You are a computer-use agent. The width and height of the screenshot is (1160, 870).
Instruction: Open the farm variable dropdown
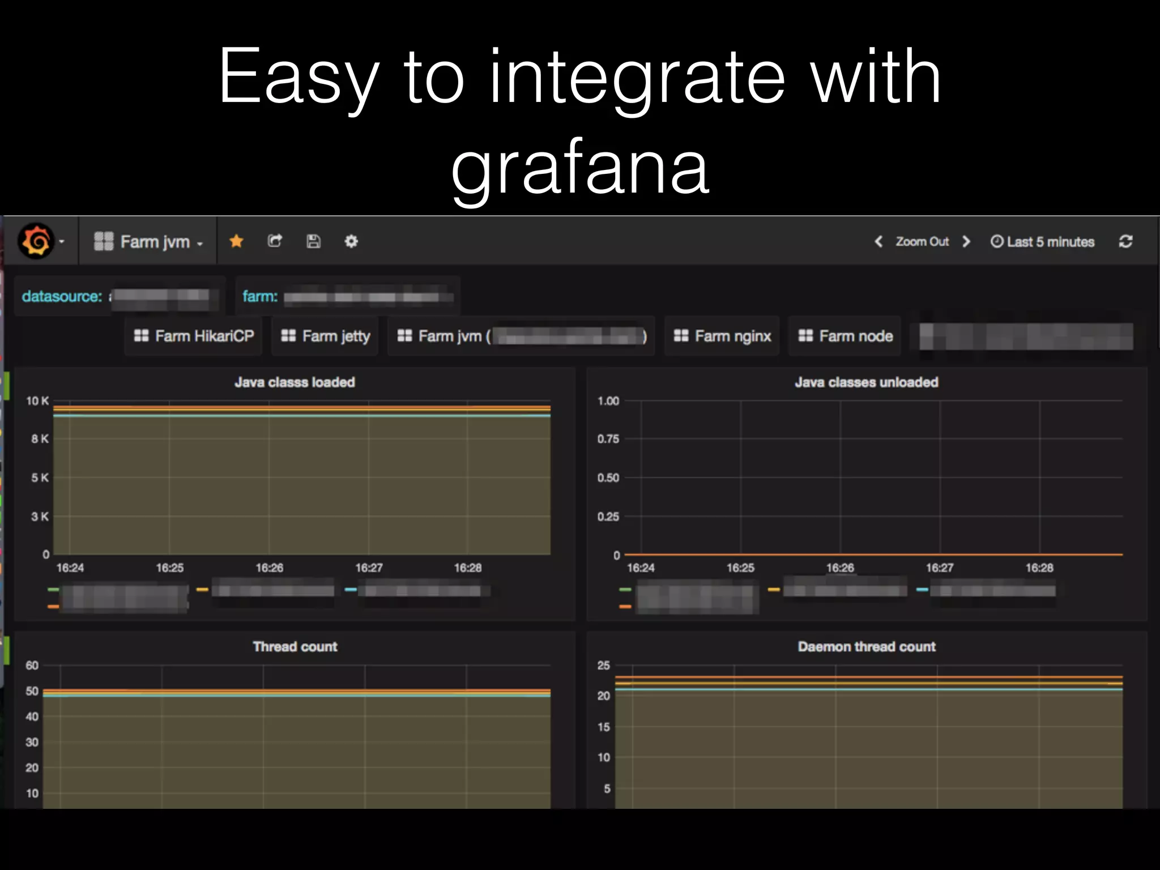368,297
